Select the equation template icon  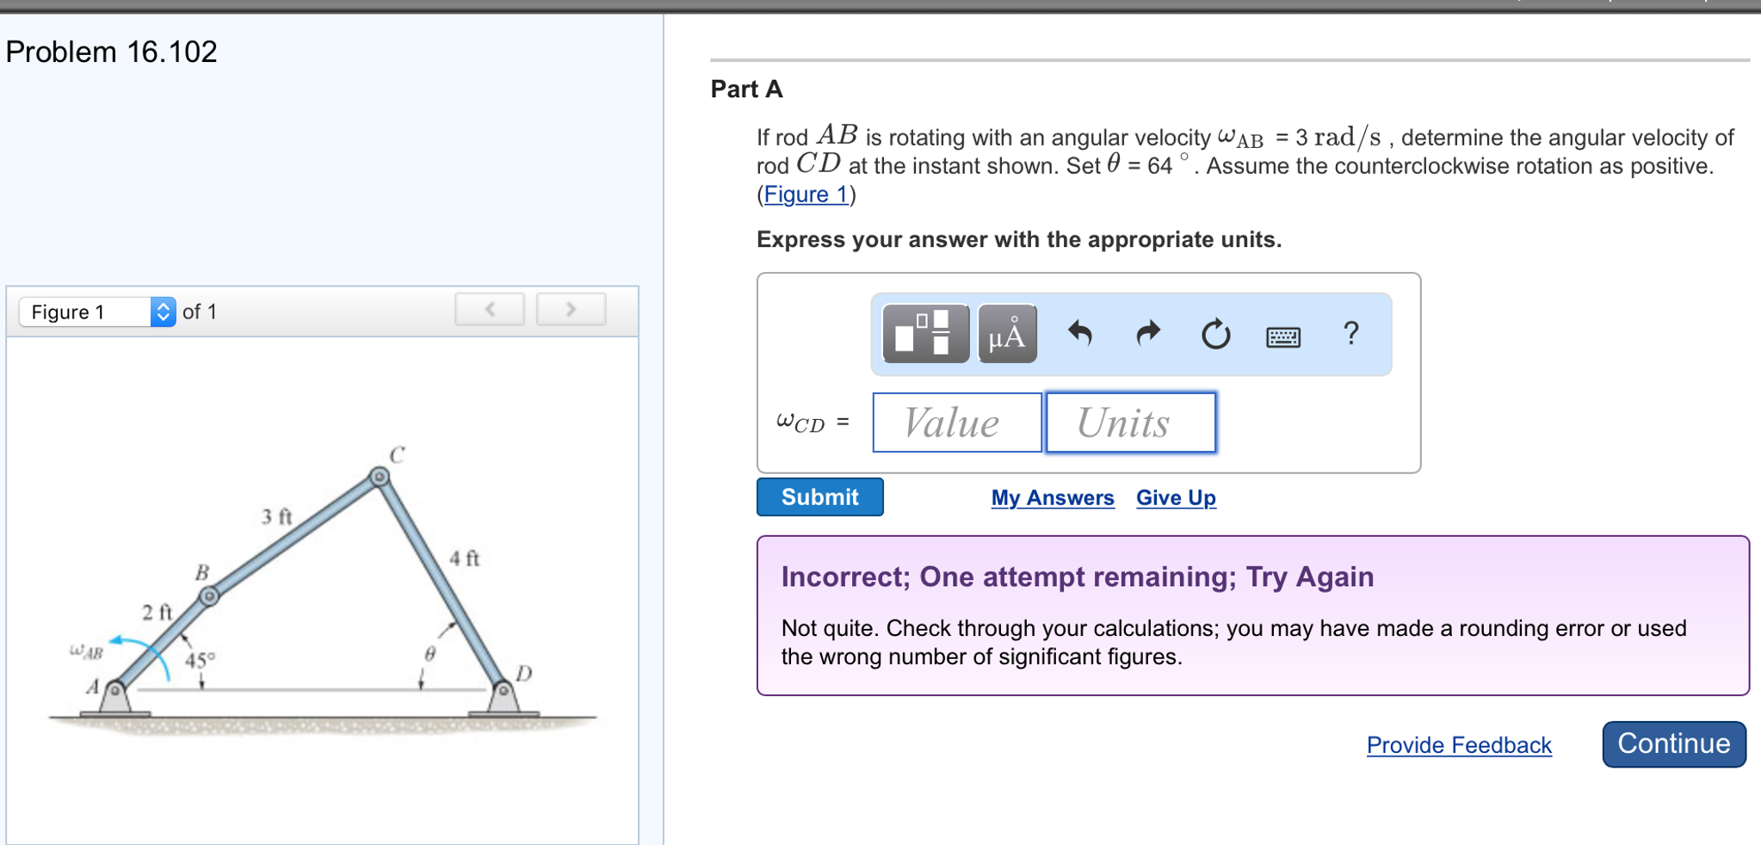[x=924, y=335]
